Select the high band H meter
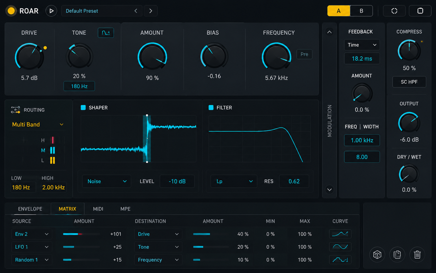This screenshot has height=273, width=436. tap(53, 140)
